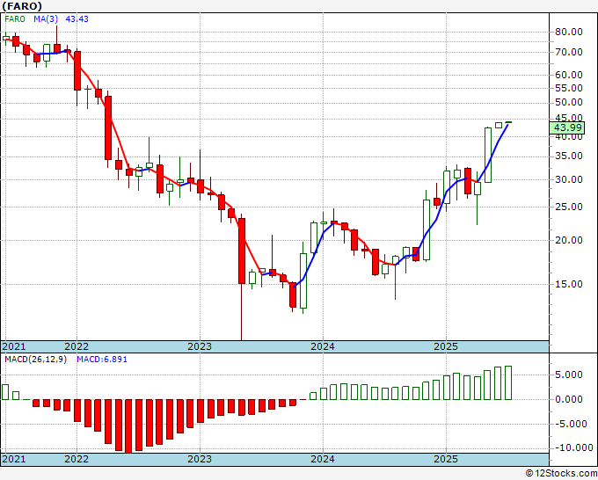Screen dimensions: 598x480
Task: Click 2022 on the MACD timeline
Action: pos(77,459)
